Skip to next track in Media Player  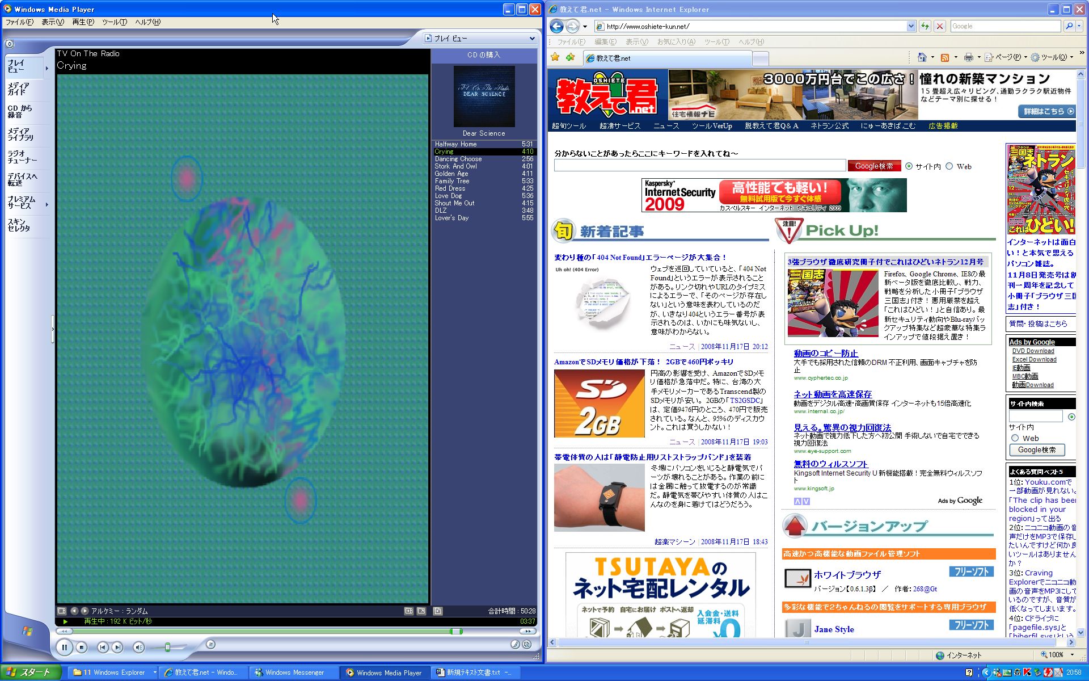click(117, 647)
